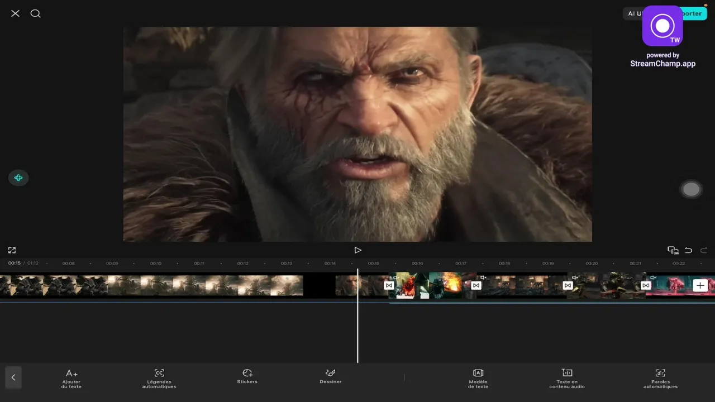
Task: Edit transition after the fire explosion clip
Action: pyautogui.click(x=476, y=285)
